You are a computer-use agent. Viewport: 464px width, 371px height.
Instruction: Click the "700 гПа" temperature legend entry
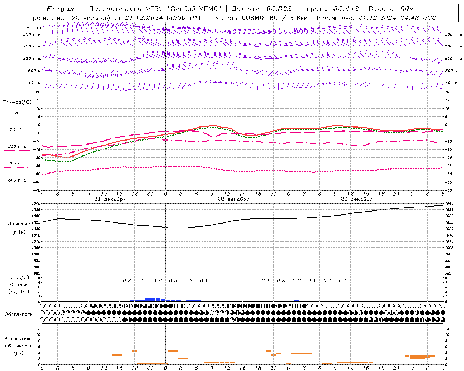[17, 163]
